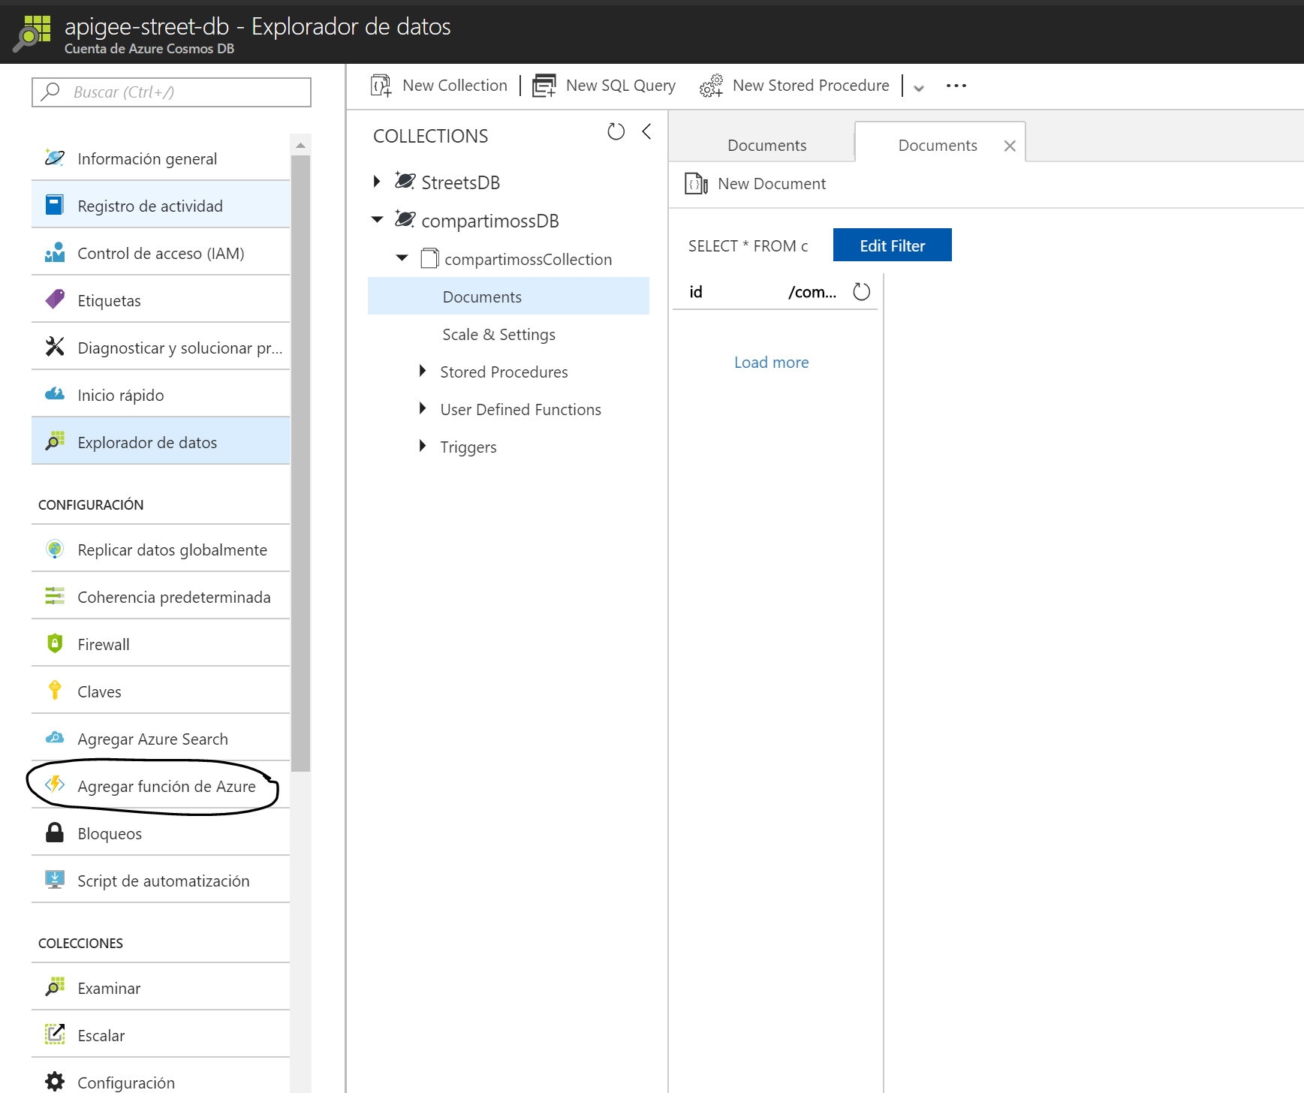The image size is (1304, 1093).
Task: Expand the Stored Procedures node
Action: tap(423, 371)
